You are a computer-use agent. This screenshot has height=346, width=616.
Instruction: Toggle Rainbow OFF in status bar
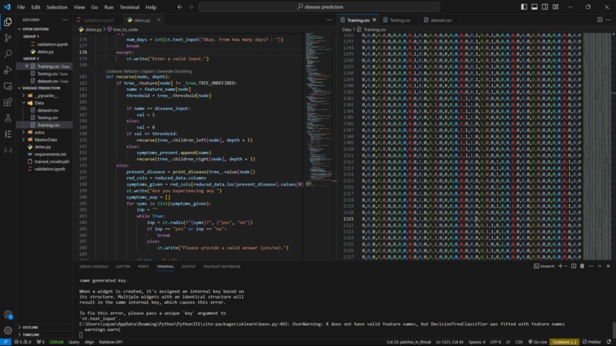(x=111, y=342)
